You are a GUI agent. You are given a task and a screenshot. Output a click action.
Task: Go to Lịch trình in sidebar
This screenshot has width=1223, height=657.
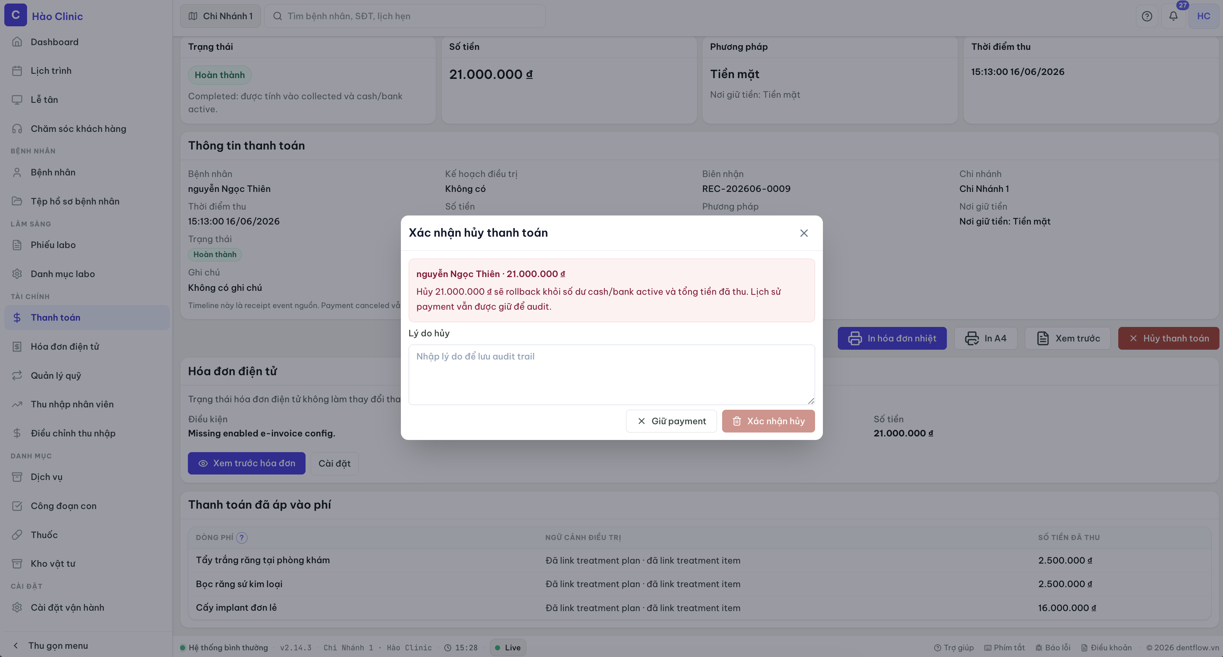point(87,71)
